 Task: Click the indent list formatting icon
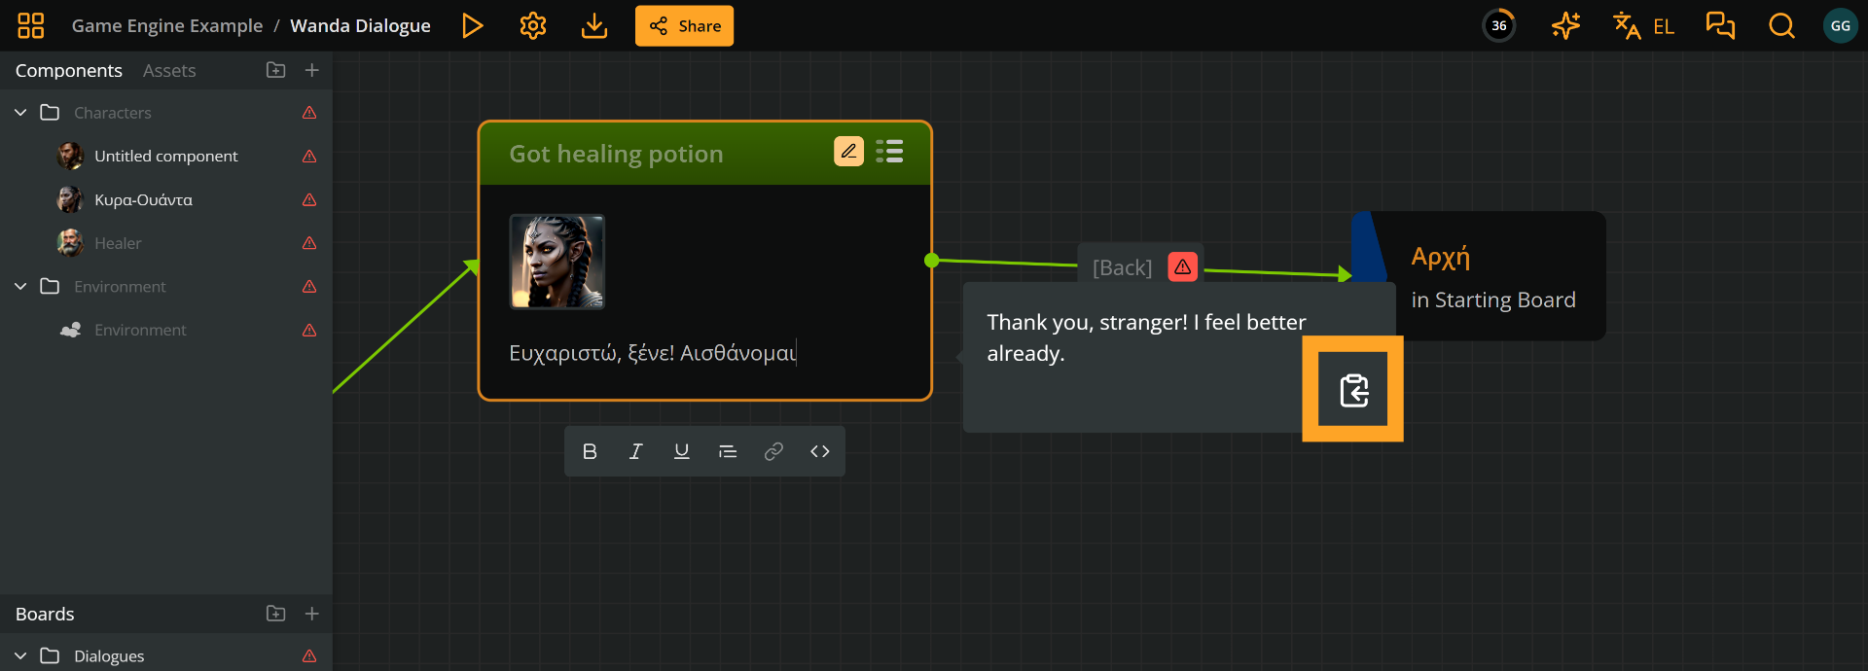point(728,451)
